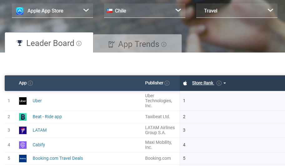Sort by Store Rank link
The height and width of the screenshot is (166, 285).
click(x=203, y=83)
